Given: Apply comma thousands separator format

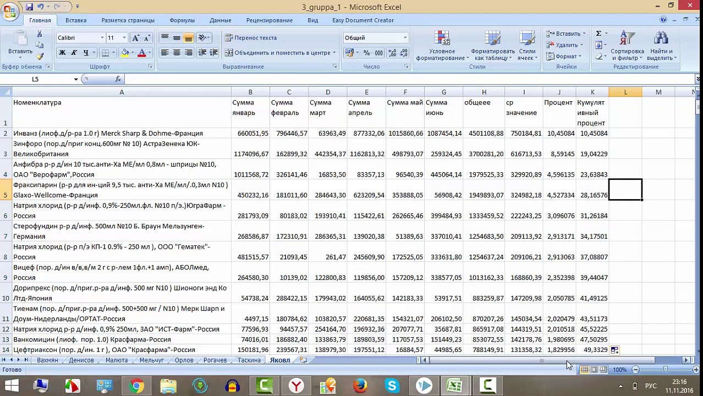Looking at the screenshot, I should (x=378, y=53).
